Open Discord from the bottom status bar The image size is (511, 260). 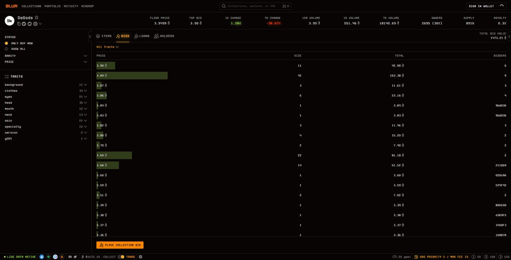(x=70, y=257)
